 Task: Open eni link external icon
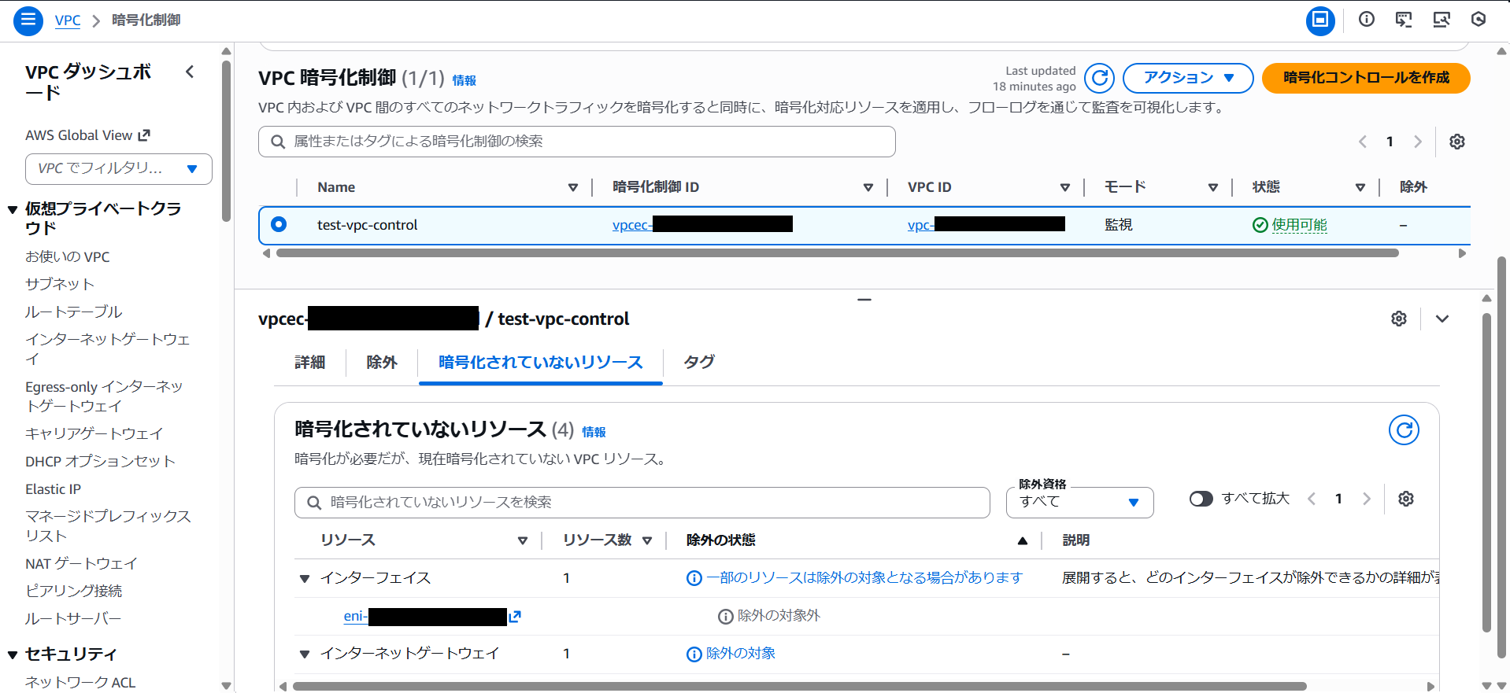coord(515,617)
